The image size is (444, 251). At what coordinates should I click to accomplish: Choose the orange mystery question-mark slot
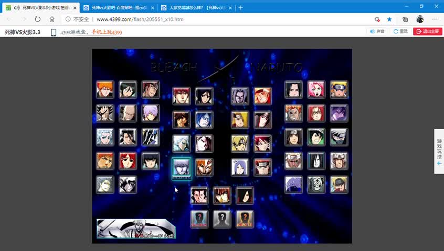click(x=245, y=219)
